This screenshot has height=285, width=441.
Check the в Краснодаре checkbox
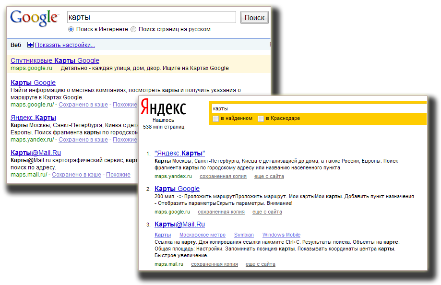pyautogui.click(x=261, y=119)
